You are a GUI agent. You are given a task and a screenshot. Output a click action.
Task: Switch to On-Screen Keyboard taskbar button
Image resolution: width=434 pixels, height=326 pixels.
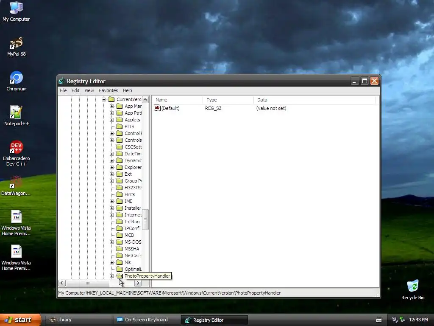pos(146,320)
